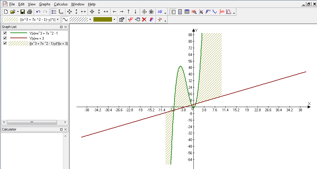
Task: Expand the Open file recent dropdown arrow
Action: pos(18,12)
